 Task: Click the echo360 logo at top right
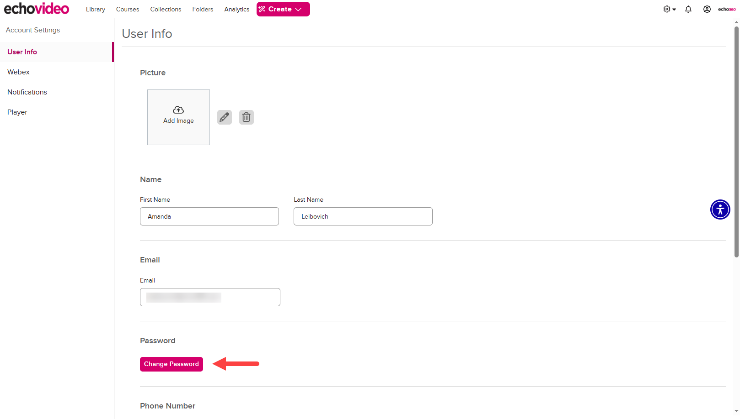coord(727,9)
